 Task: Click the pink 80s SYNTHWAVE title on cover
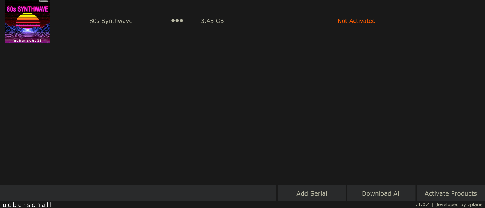click(x=28, y=9)
